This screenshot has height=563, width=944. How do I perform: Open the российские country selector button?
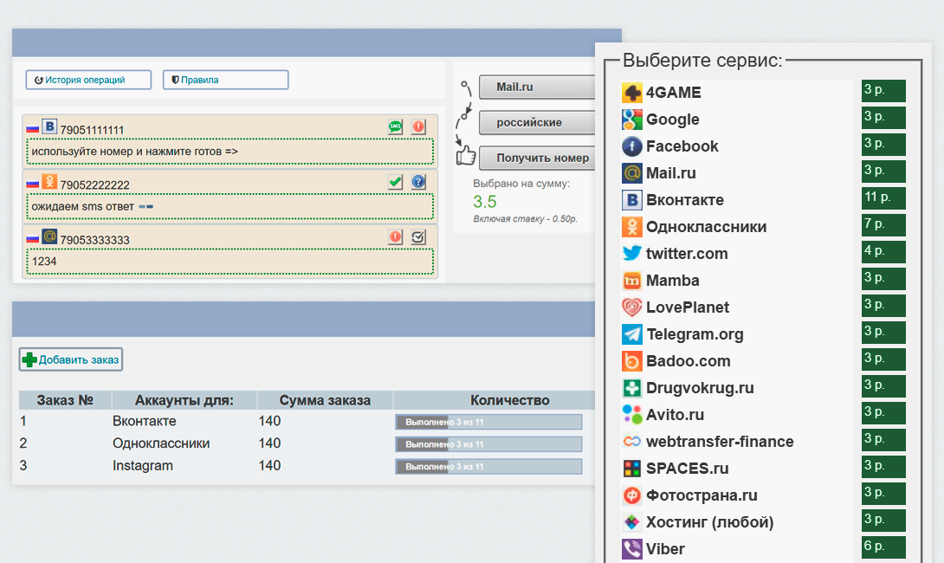click(537, 122)
